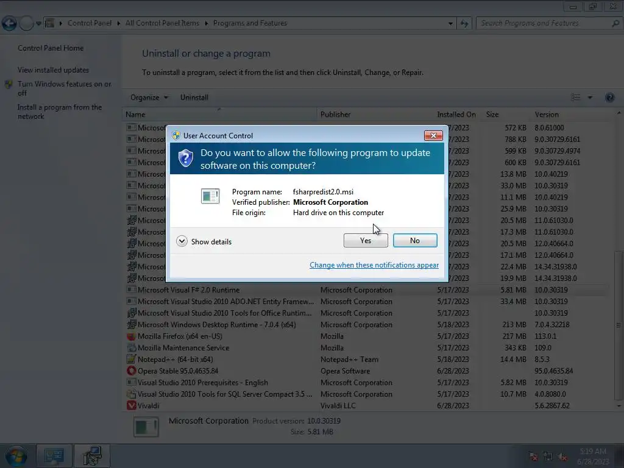Click the SQL Server Compact tools icon
The width and height of the screenshot is (624, 468).
(x=131, y=394)
